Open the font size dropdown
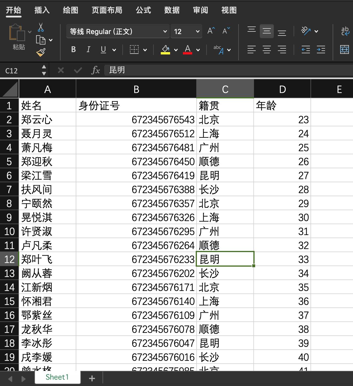This screenshot has width=353, height=386. [x=197, y=31]
